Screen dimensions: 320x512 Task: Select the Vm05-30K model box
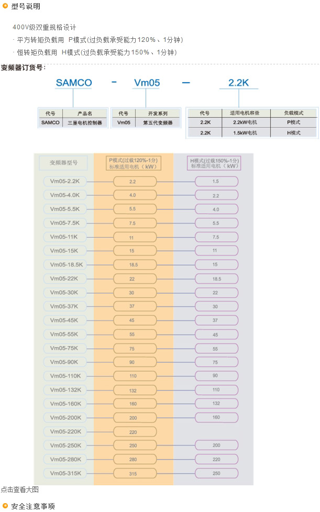(x=64, y=293)
